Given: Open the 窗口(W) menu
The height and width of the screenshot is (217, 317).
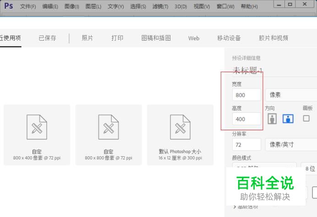Looking at the screenshot, I should click(225, 7).
